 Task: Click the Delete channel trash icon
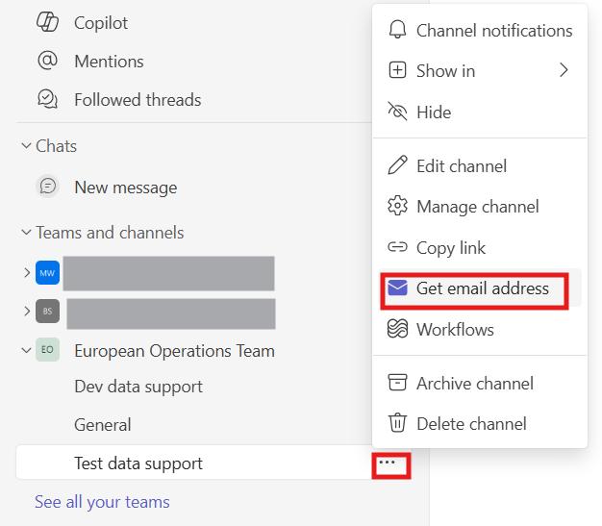click(x=397, y=423)
